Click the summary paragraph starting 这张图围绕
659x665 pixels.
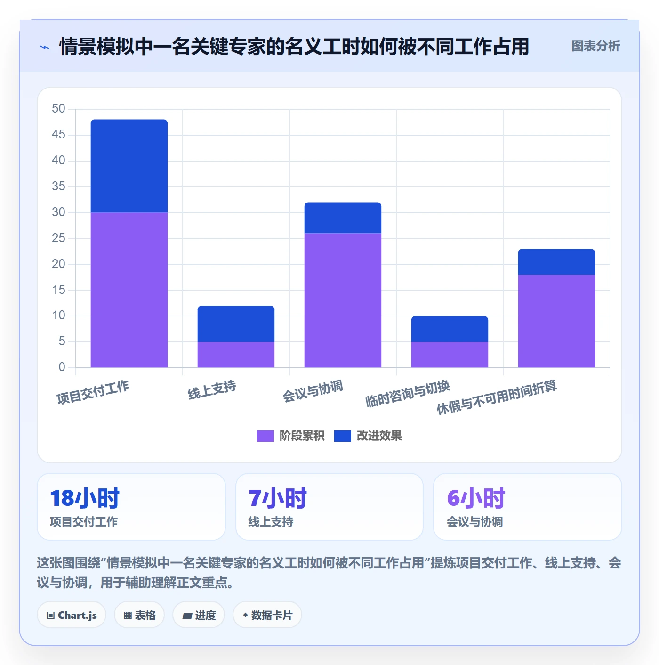click(x=329, y=573)
